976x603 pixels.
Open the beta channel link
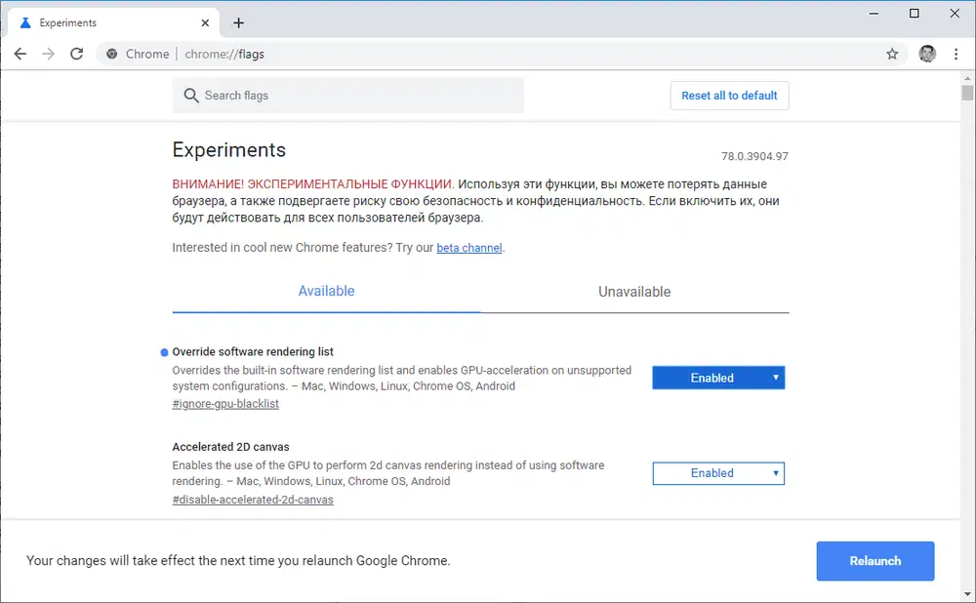468,248
